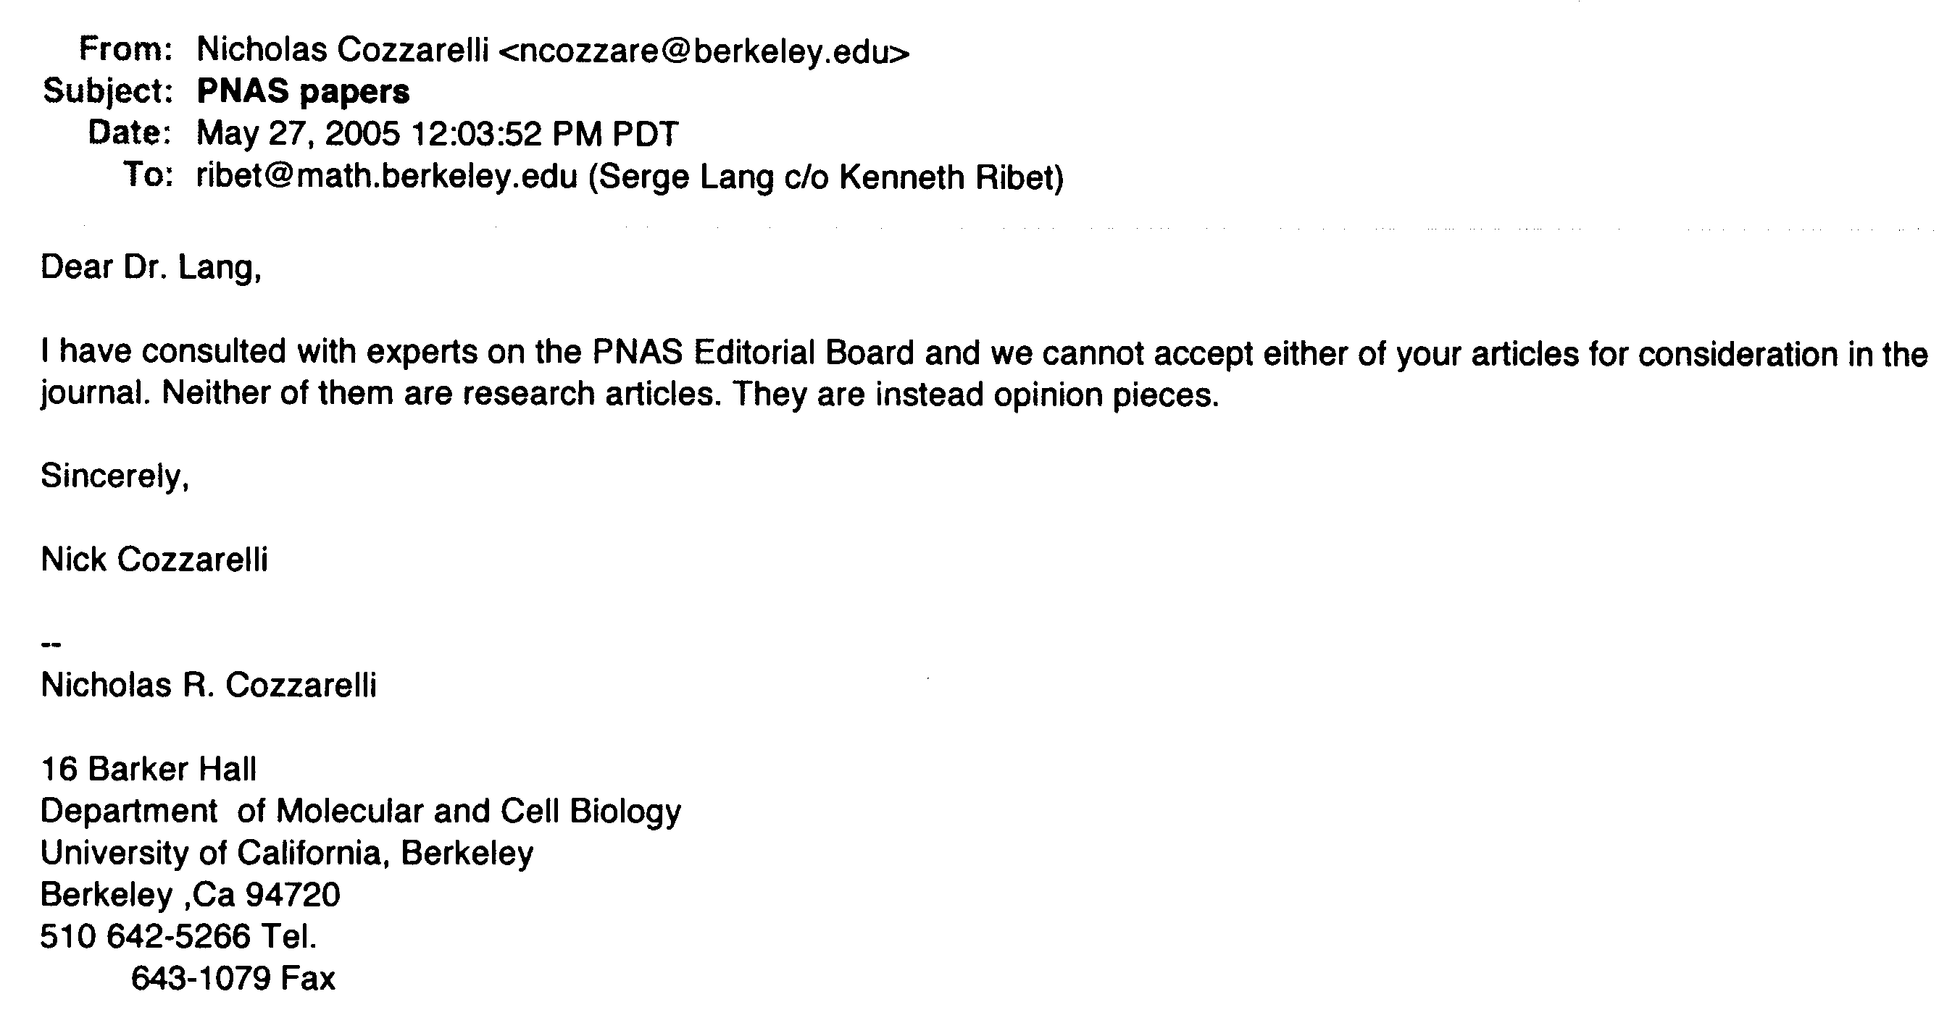Click the "Subject:" header label
This screenshot has height=1015, width=1939.
pos(109,92)
